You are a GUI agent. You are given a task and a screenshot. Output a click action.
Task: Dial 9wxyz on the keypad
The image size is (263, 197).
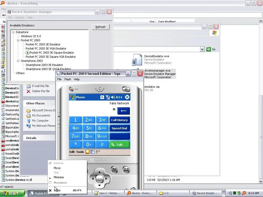point(102,136)
